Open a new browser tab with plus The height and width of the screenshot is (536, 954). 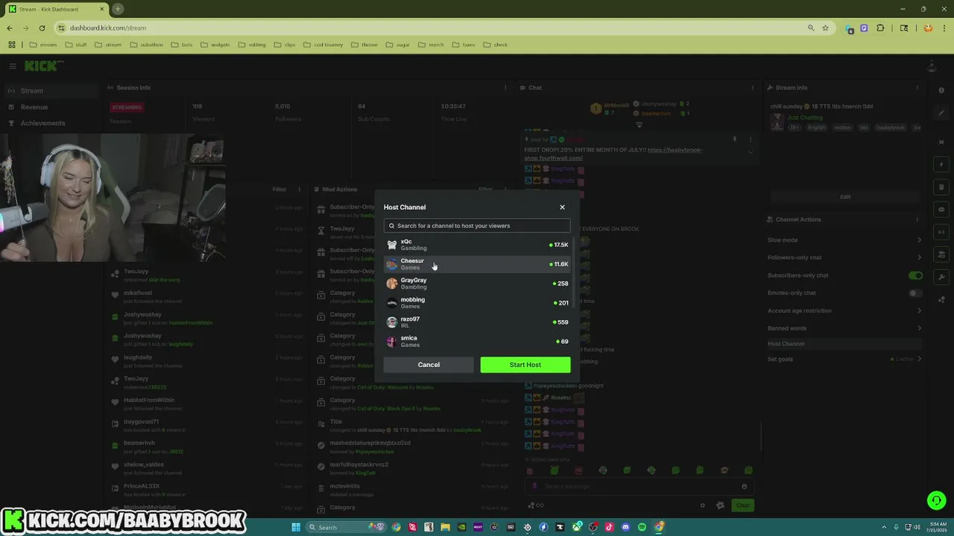[118, 9]
